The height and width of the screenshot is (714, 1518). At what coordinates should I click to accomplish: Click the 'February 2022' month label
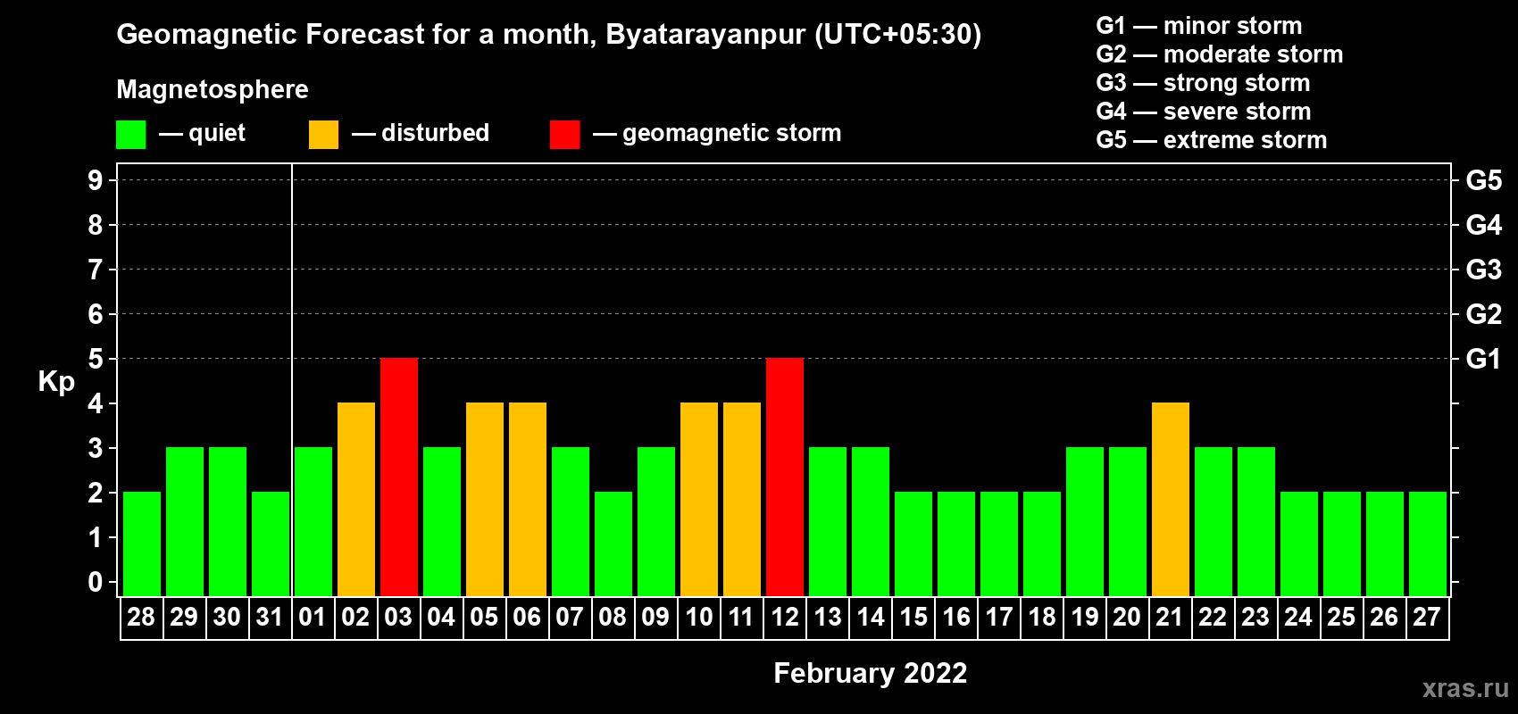point(870,673)
